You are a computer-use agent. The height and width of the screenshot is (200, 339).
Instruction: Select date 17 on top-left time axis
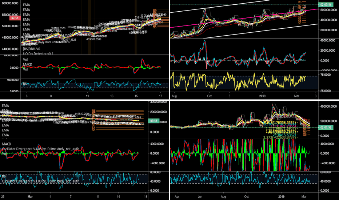click(160, 96)
